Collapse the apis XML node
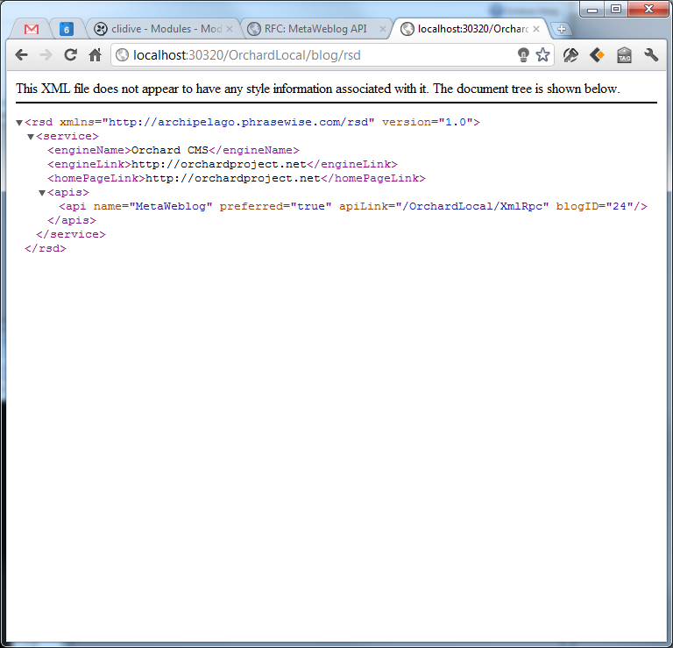673x648 pixels. click(41, 193)
